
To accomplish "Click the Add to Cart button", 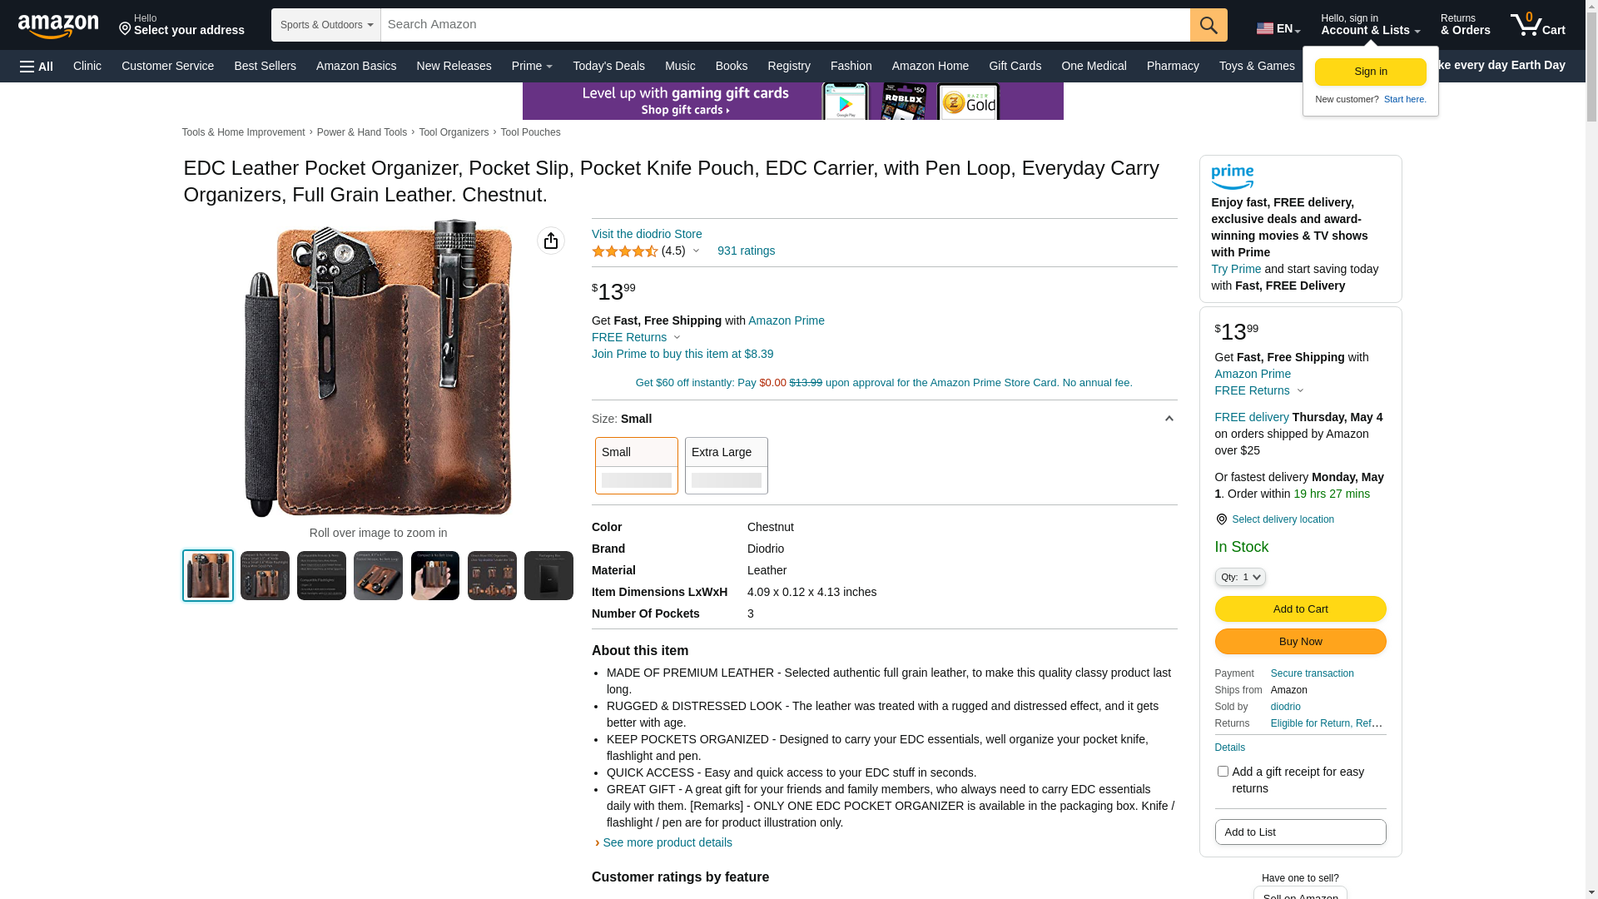I will coord(1300,609).
